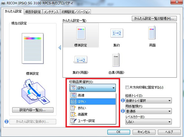Select the 白黒(両面) preset icon

point(116,60)
